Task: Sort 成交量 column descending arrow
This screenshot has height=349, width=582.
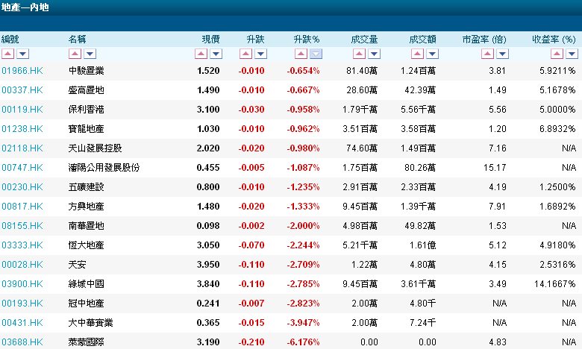Action: (x=374, y=54)
